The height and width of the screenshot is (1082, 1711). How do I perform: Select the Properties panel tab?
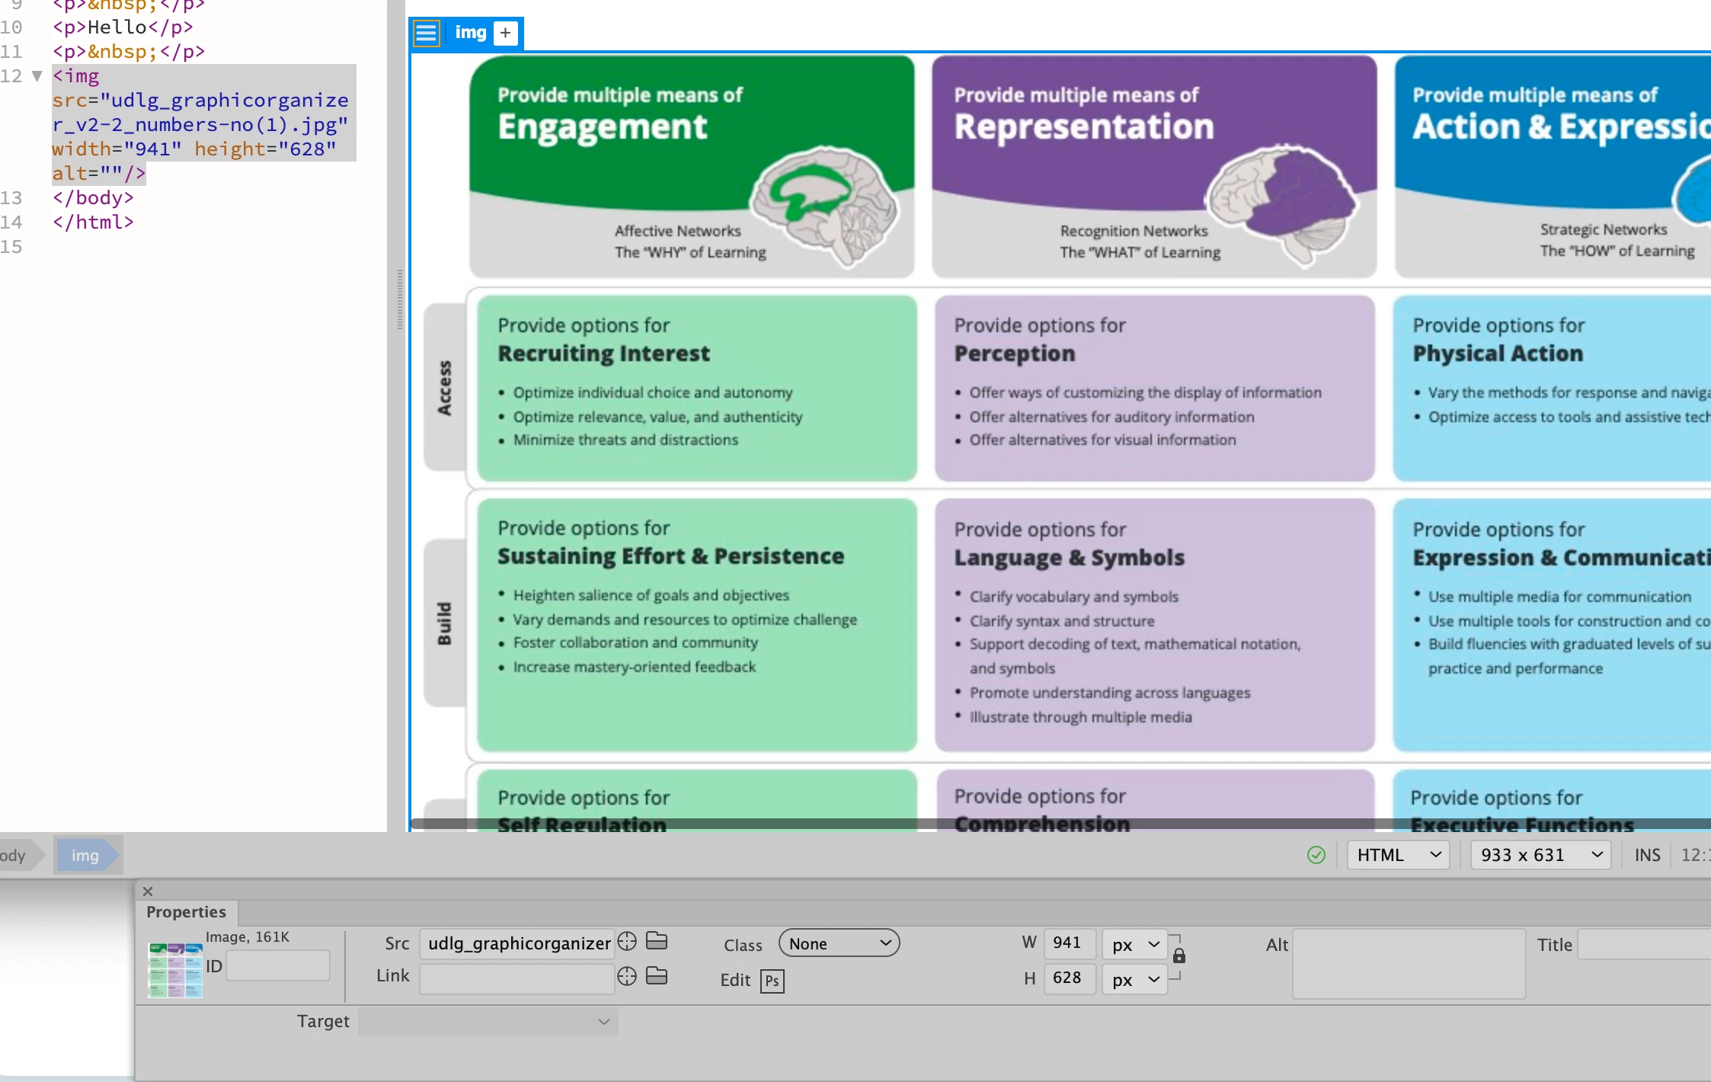186,912
